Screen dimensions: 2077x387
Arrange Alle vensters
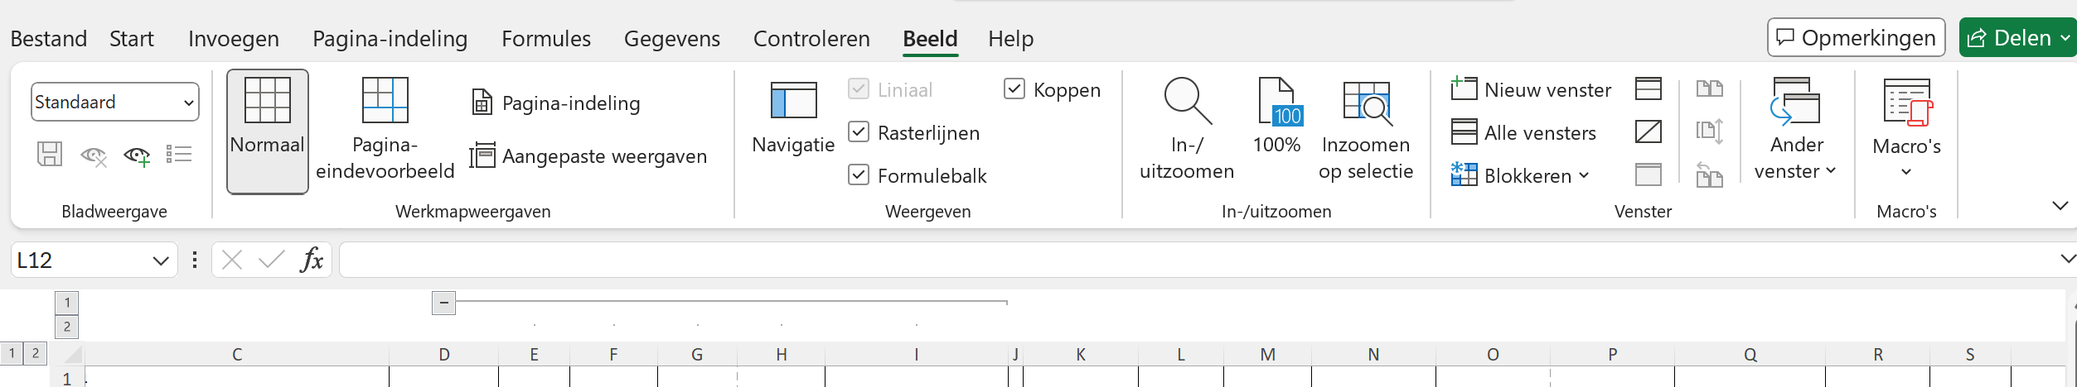click(1523, 132)
